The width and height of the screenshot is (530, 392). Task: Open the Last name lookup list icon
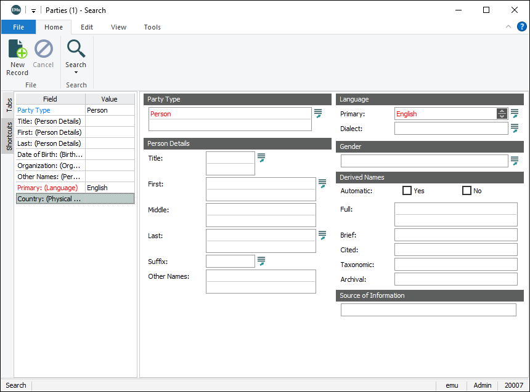322,236
